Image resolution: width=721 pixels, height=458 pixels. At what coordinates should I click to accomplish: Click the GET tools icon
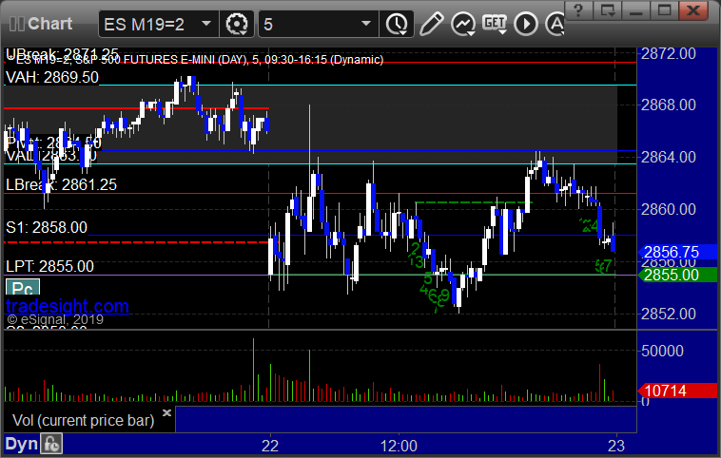pyautogui.click(x=495, y=24)
